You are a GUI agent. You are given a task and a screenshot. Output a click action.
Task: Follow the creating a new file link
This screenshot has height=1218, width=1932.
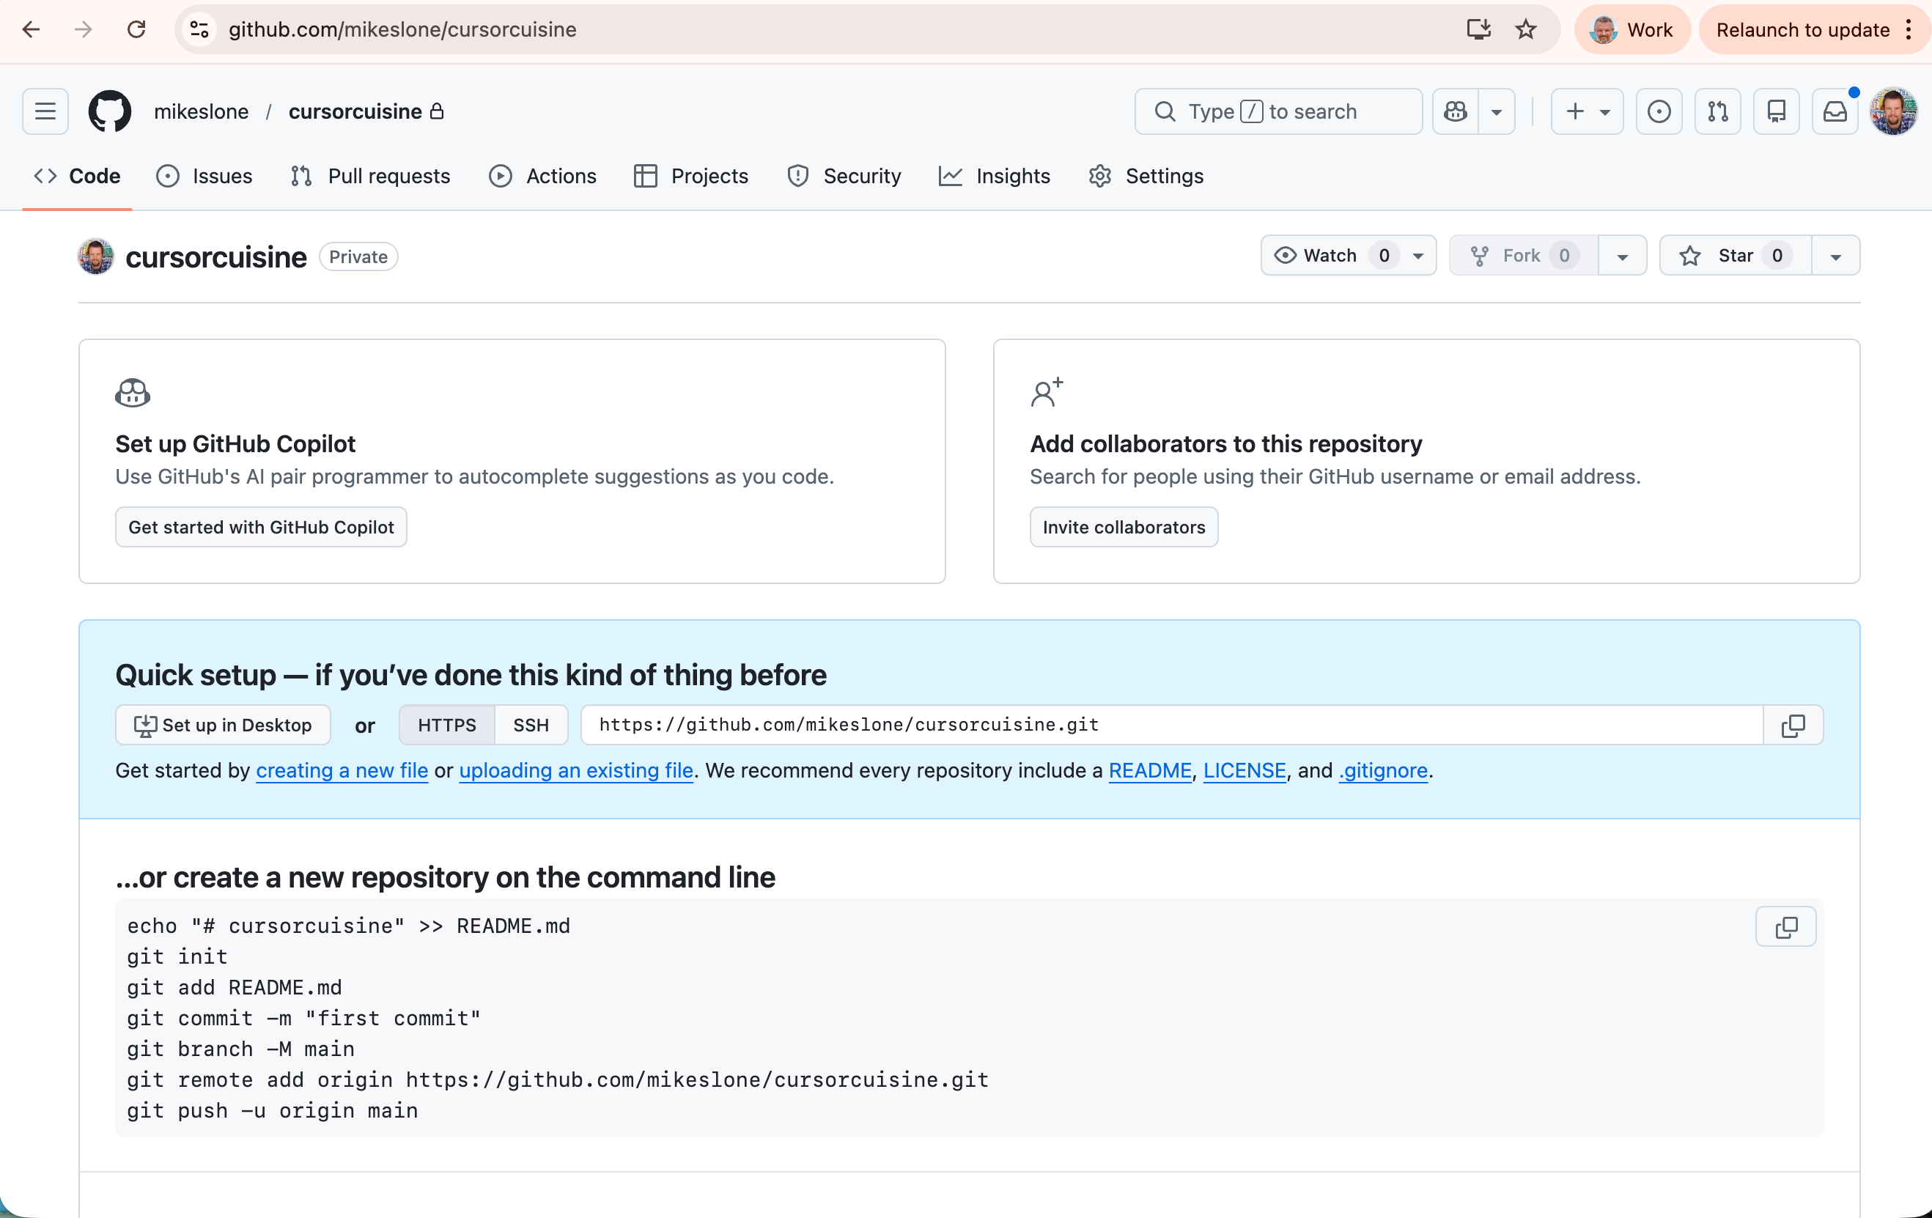tap(342, 771)
